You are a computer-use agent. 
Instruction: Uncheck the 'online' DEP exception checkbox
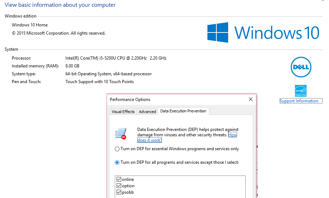[x=119, y=179]
